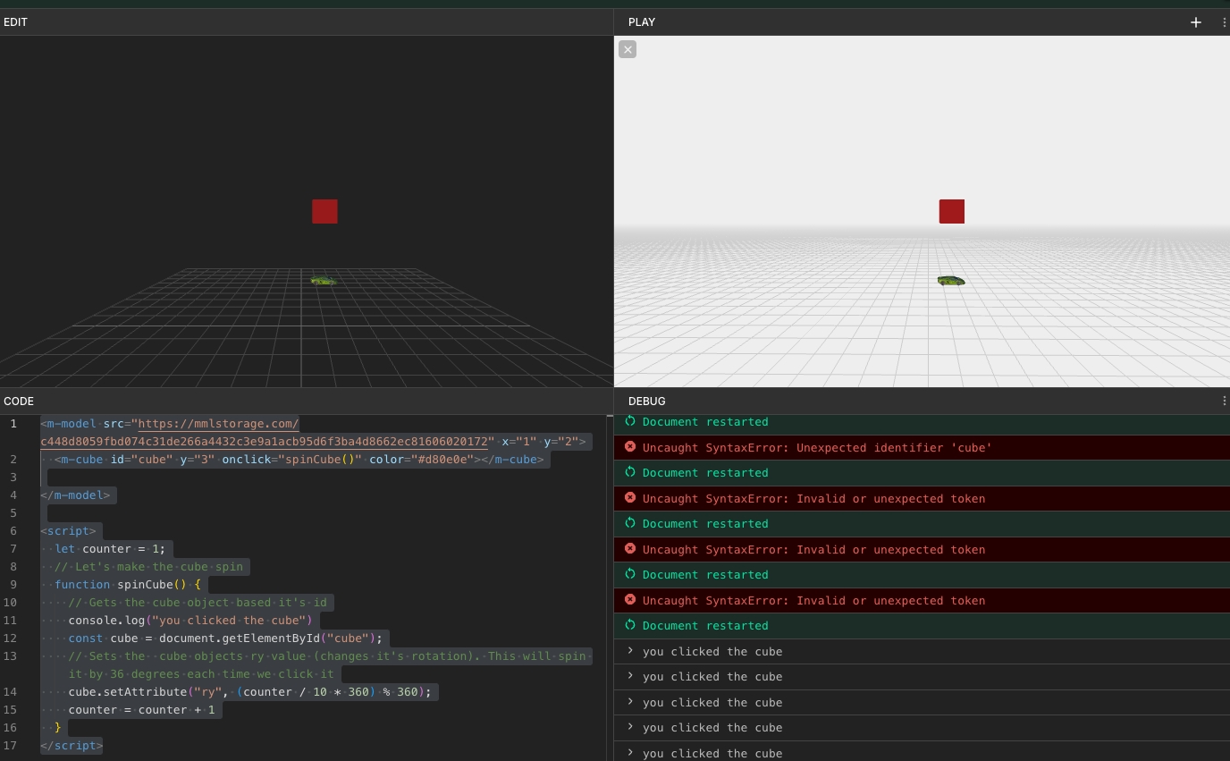Select the green model in EDIT viewport
1230x761 pixels.
[x=323, y=281]
